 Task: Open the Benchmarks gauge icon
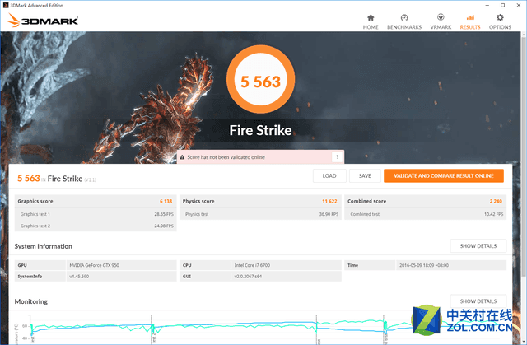click(404, 17)
